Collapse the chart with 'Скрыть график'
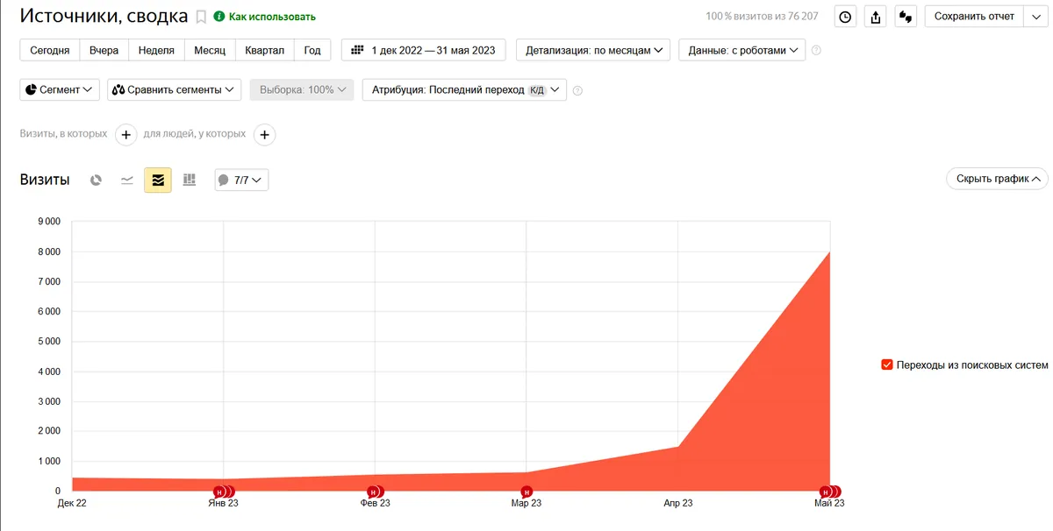 coord(997,178)
